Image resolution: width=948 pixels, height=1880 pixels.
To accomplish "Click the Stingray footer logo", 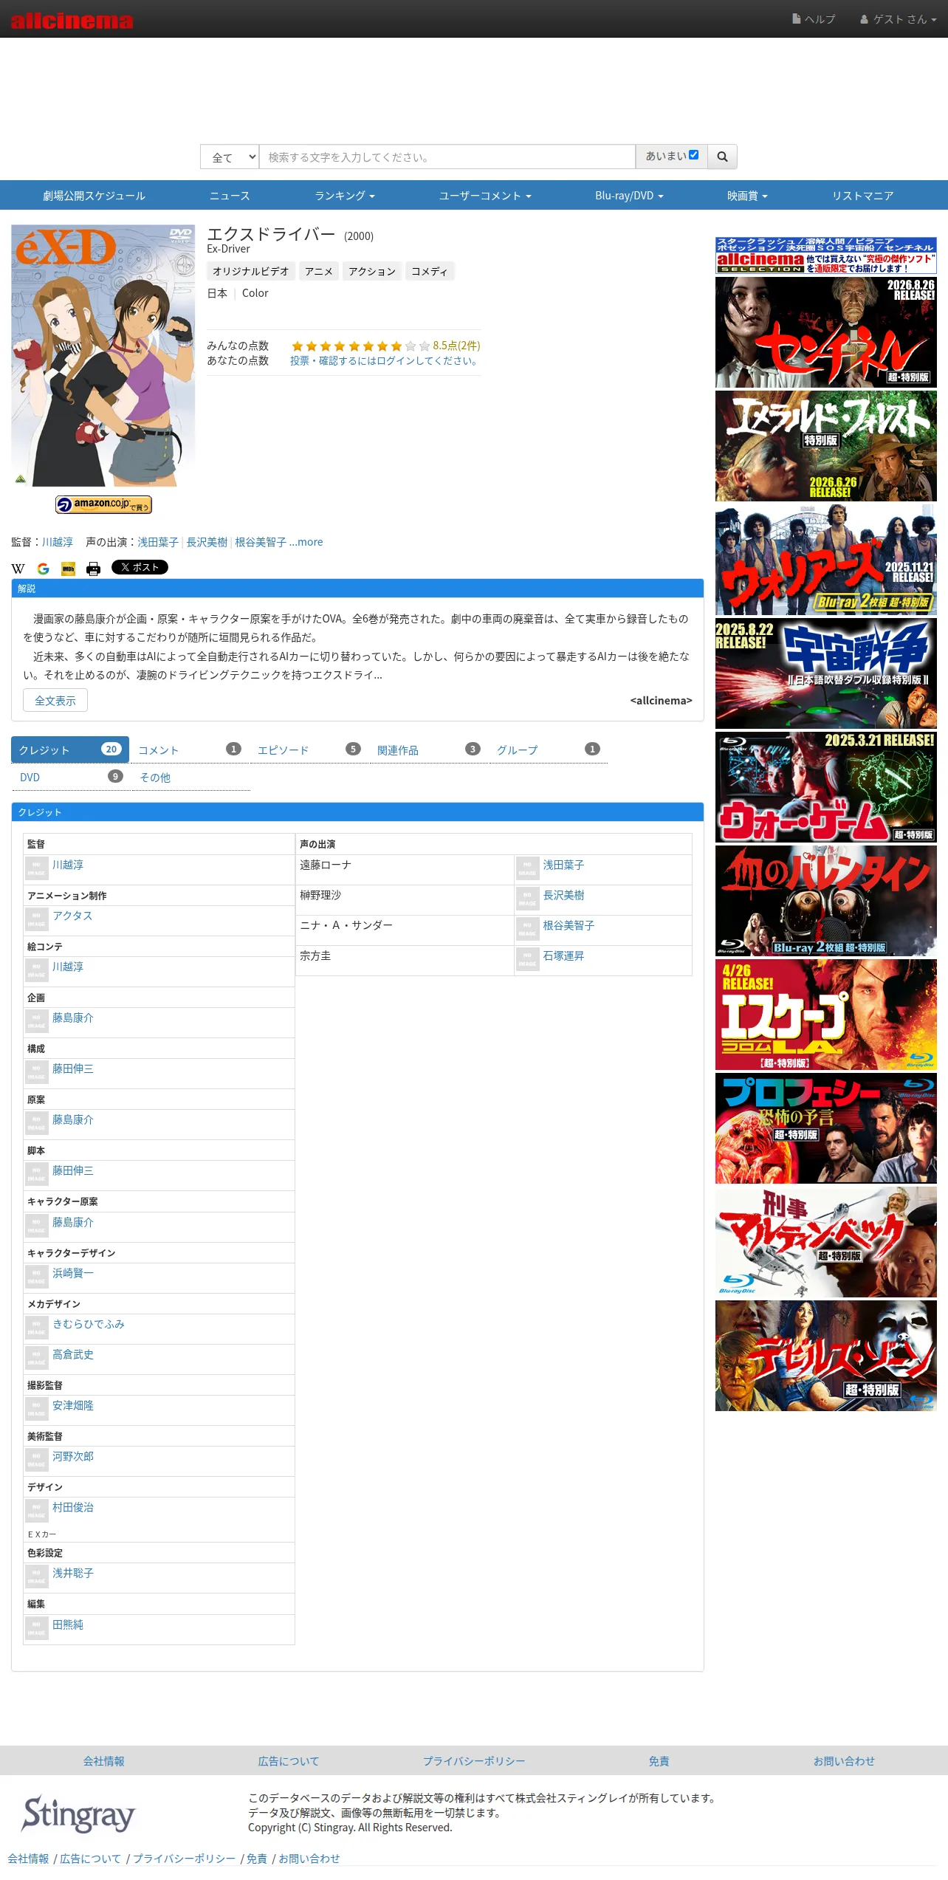I will pos(78,1813).
